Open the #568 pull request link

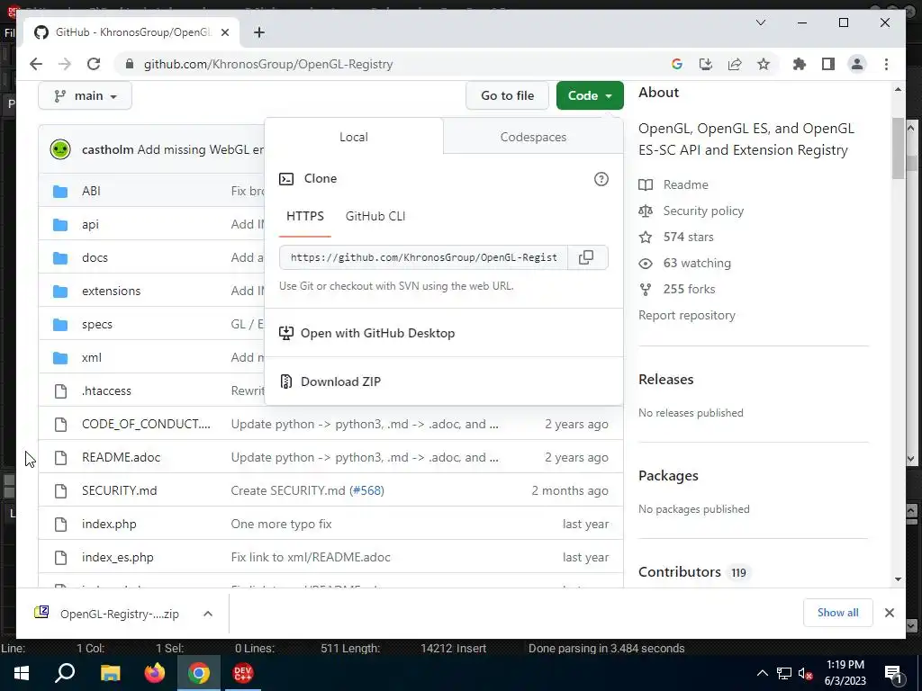[x=367, y=490]
